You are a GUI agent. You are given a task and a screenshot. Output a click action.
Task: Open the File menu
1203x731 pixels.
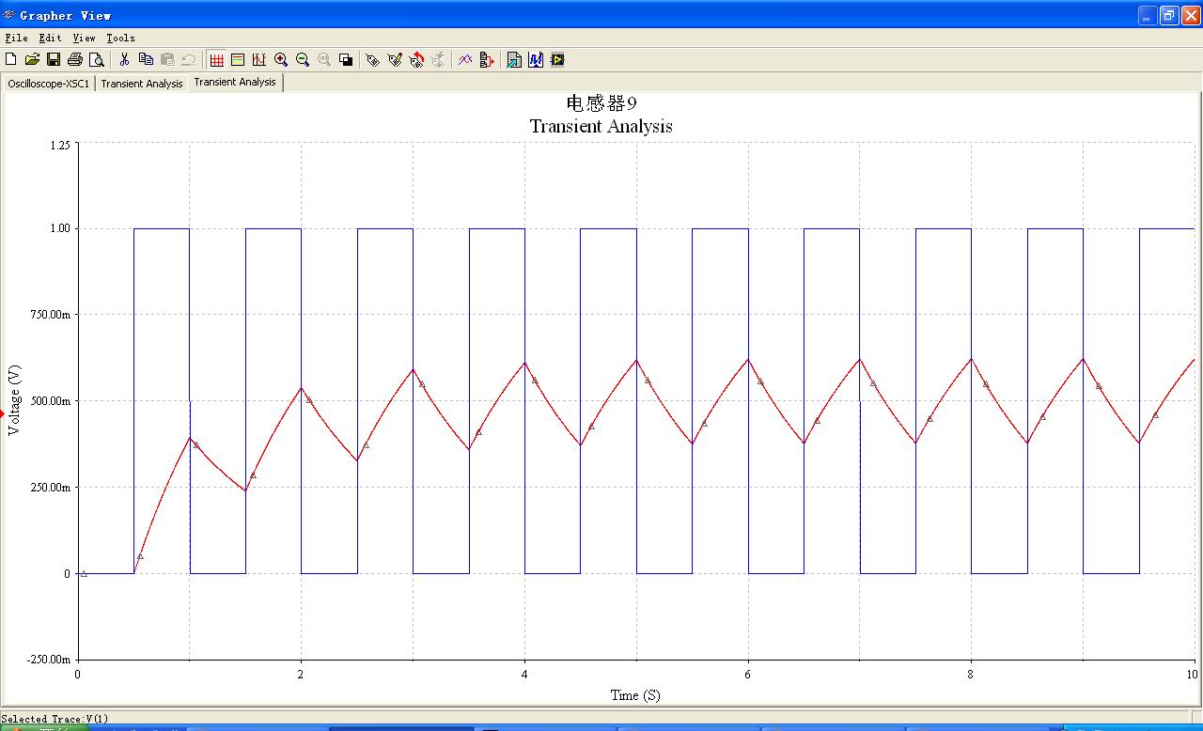[17, 38]
